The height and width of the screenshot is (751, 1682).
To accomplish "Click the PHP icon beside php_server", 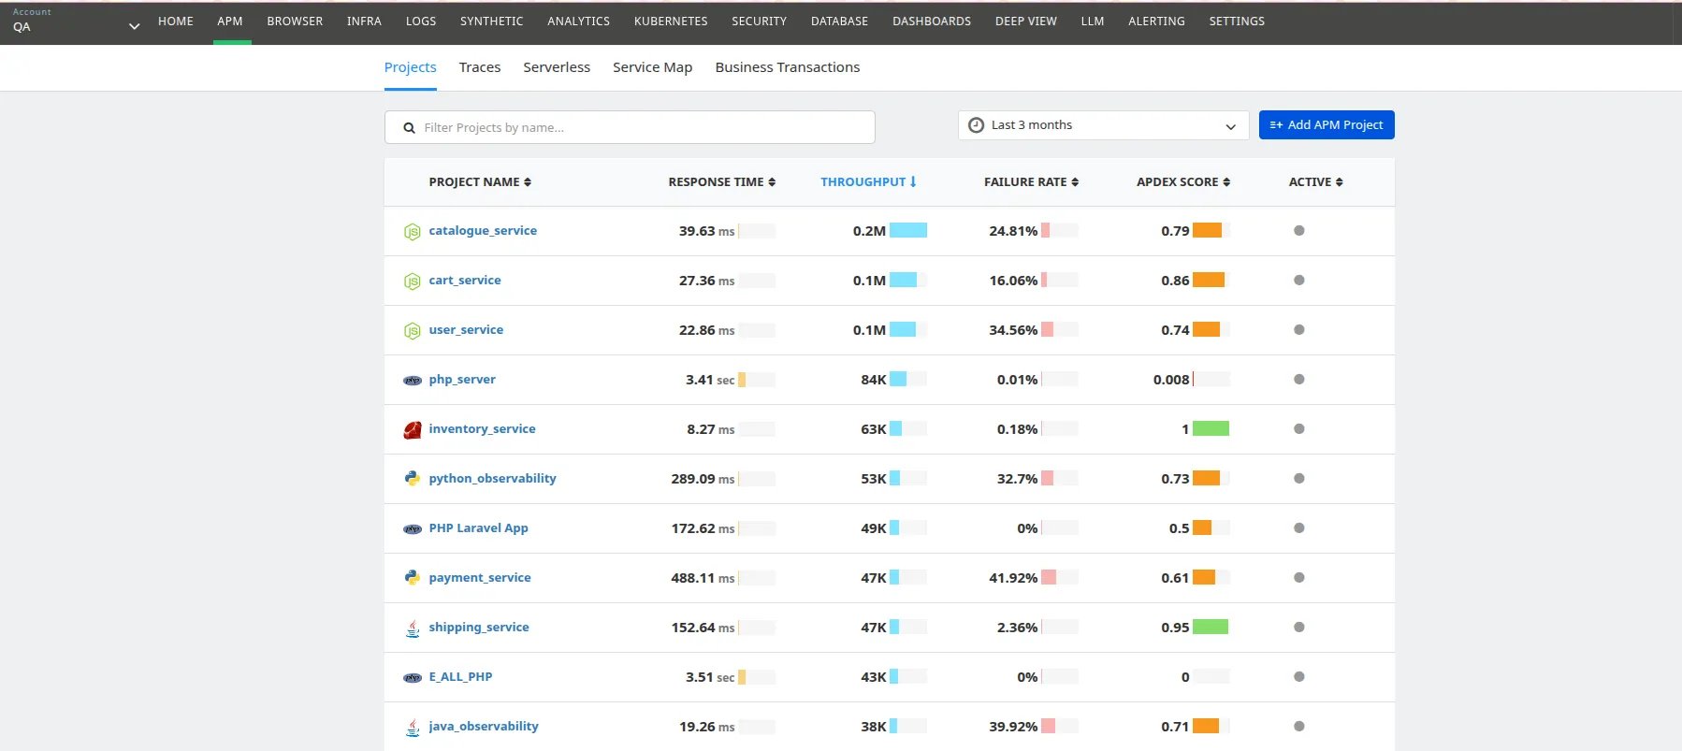I will [x=412, y=380].
